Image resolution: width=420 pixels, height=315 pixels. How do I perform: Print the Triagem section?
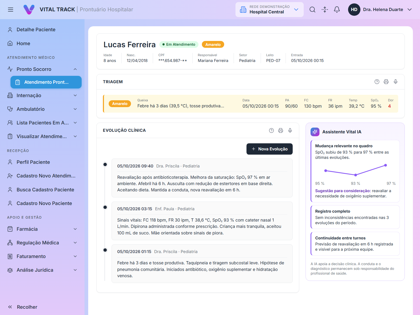pos(386,82)
